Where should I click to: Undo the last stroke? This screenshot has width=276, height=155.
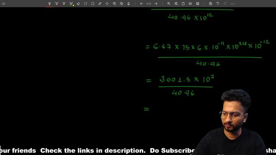218,3
